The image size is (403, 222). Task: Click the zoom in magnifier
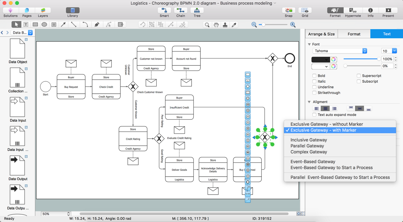(293, 25)
